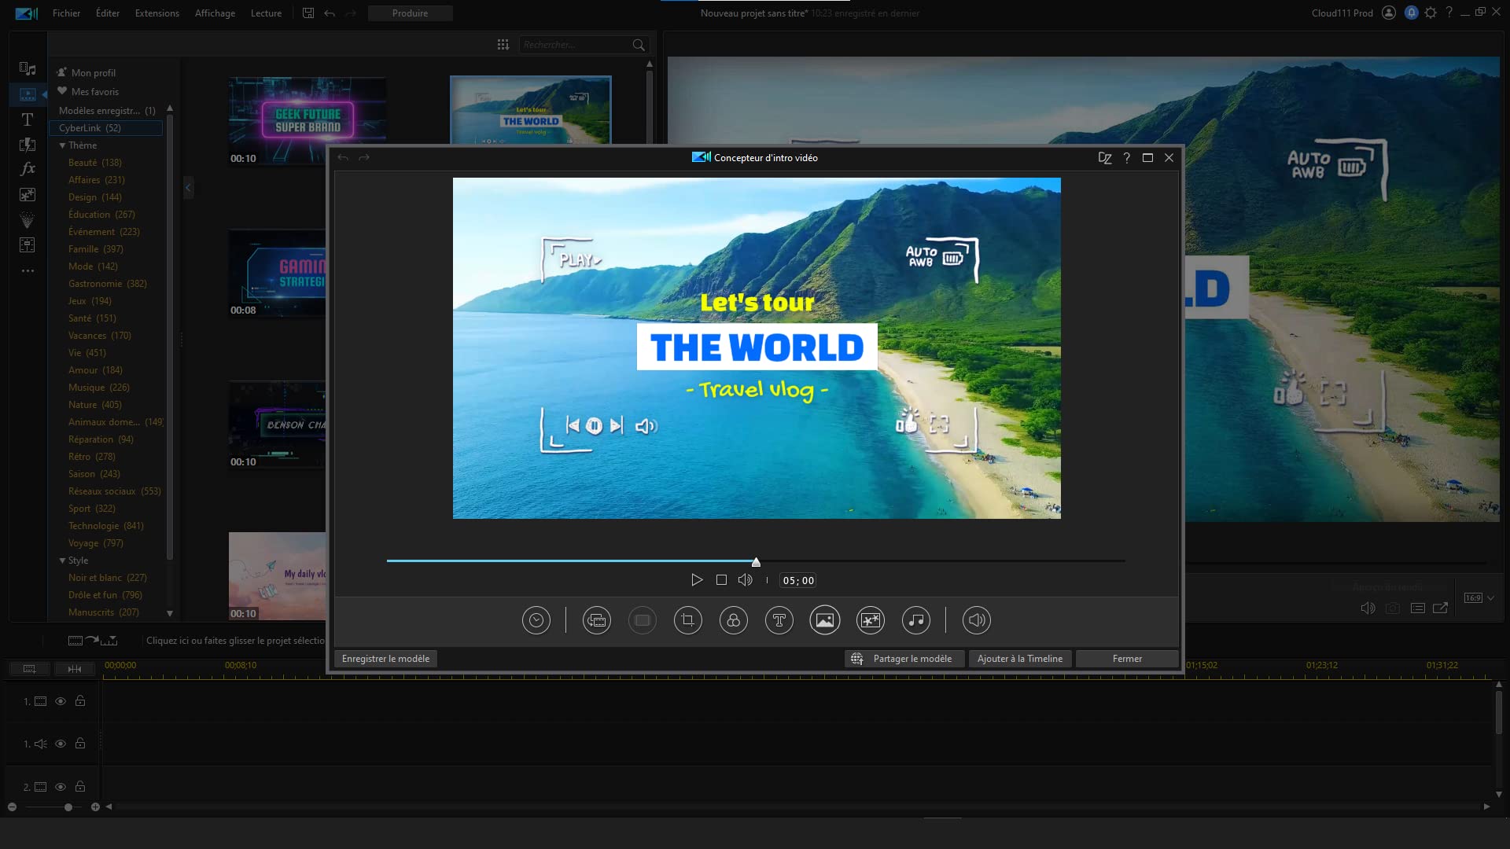This screenshot has width=1510, height=849.
Task: Click the Rechercher search field
Action: pyautogui.click(x=576, y=45)
